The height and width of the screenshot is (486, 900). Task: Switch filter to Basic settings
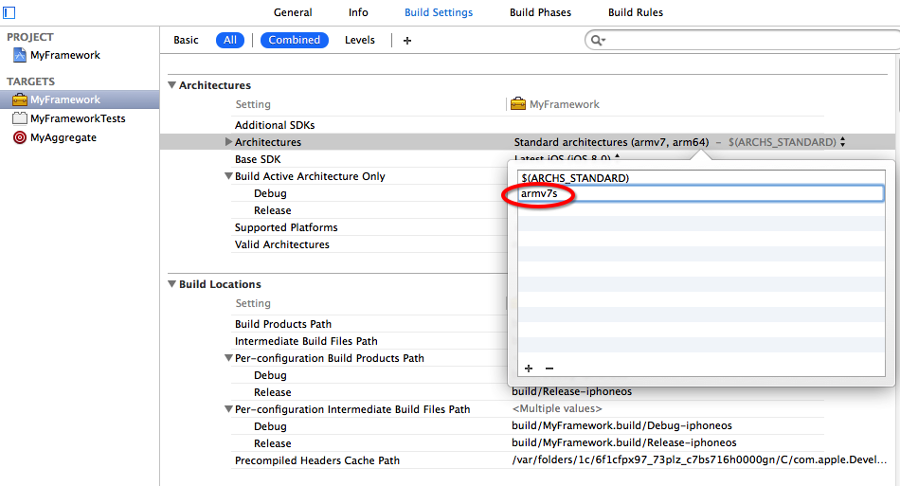(187, 40)
